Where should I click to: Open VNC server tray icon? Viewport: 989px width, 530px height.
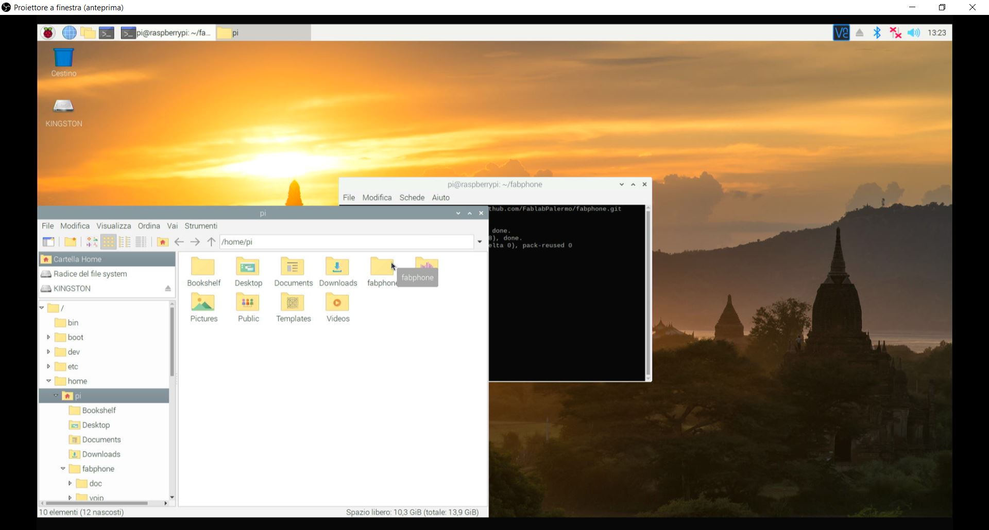pyautogui.click(x=841, y=33)
